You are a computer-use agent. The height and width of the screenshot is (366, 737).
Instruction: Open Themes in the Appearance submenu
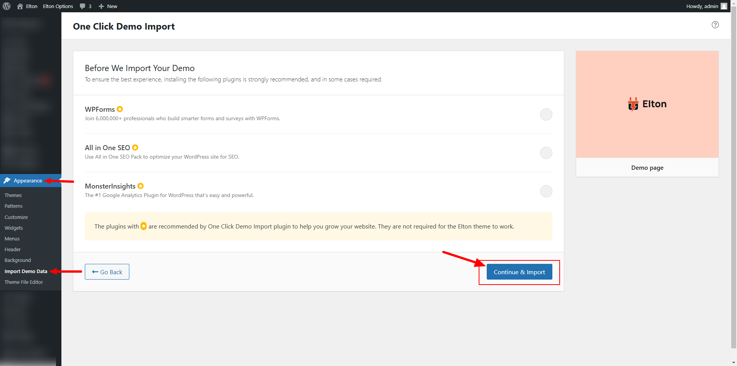(13, 195)
